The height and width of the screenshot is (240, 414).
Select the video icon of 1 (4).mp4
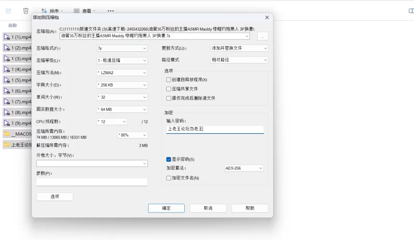(x=7, y=69)
